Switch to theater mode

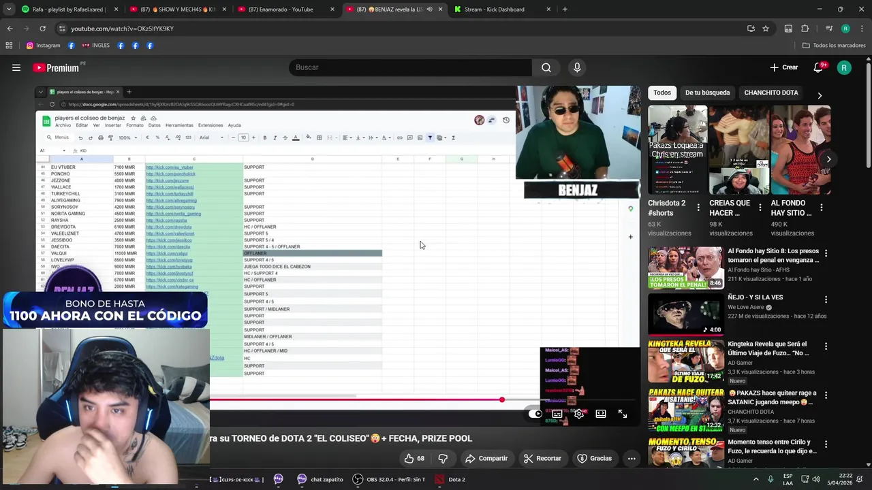click(601, 414)
